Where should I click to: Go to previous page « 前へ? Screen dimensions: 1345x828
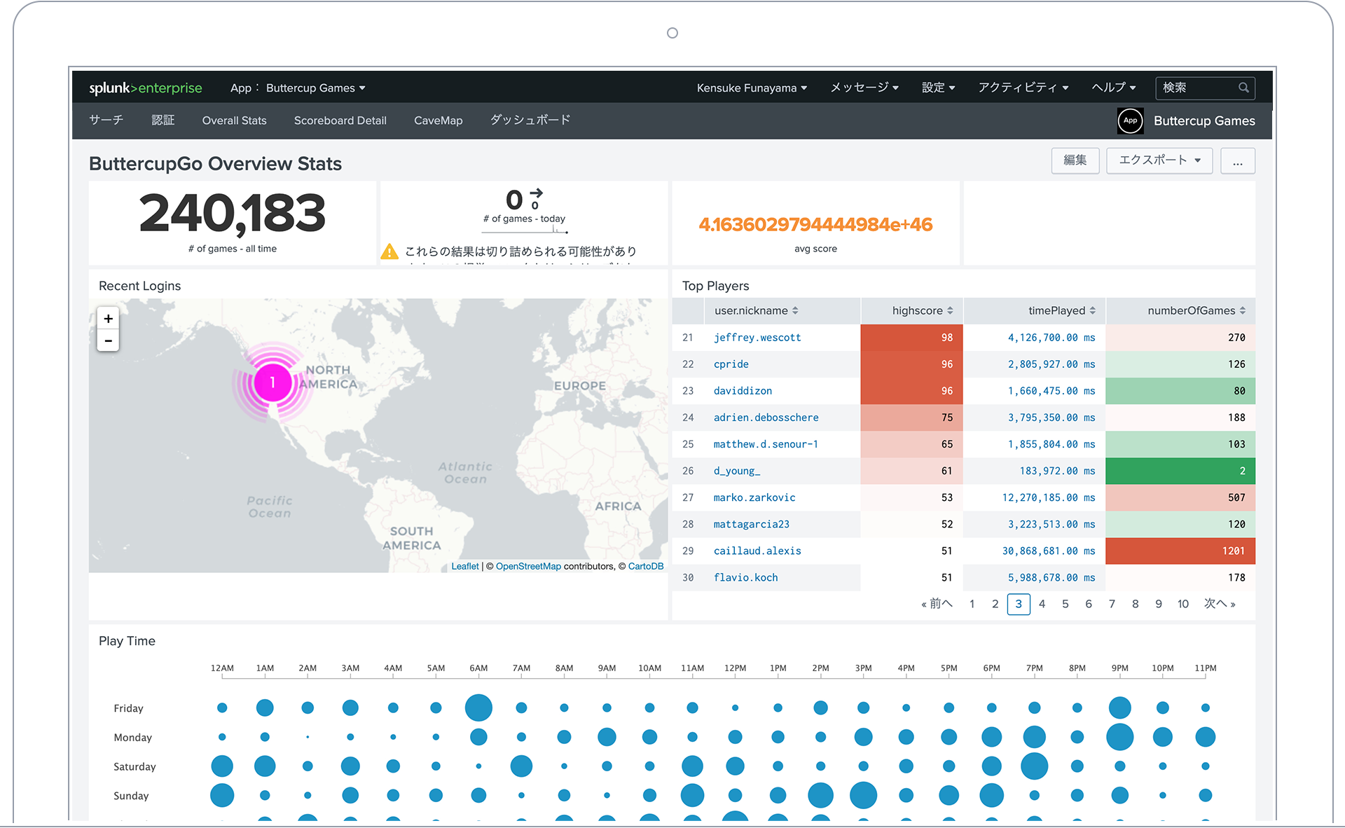(937, 604)
